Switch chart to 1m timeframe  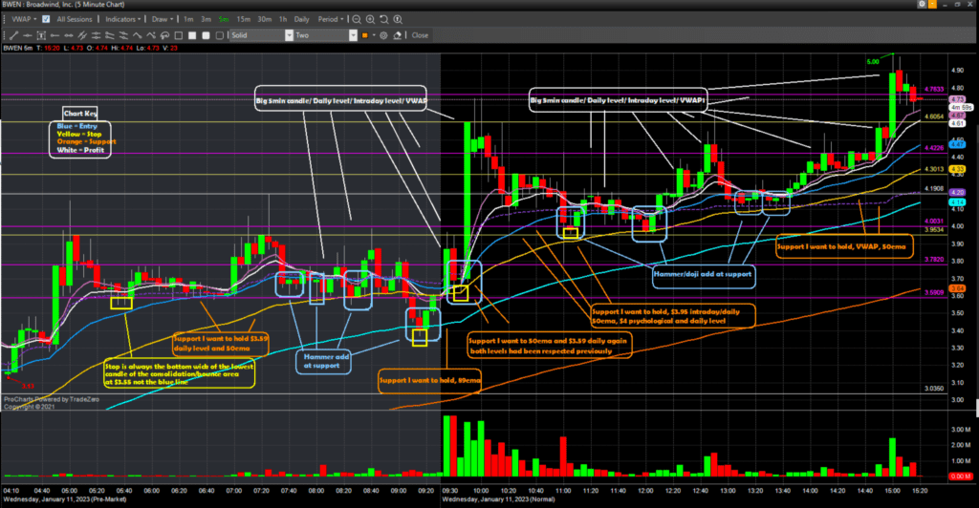click(x=188, y=19)
